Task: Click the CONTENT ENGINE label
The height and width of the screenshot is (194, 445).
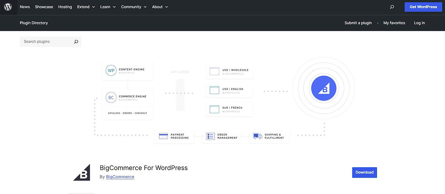Action: pyautogui.click(x=132, y=69)
